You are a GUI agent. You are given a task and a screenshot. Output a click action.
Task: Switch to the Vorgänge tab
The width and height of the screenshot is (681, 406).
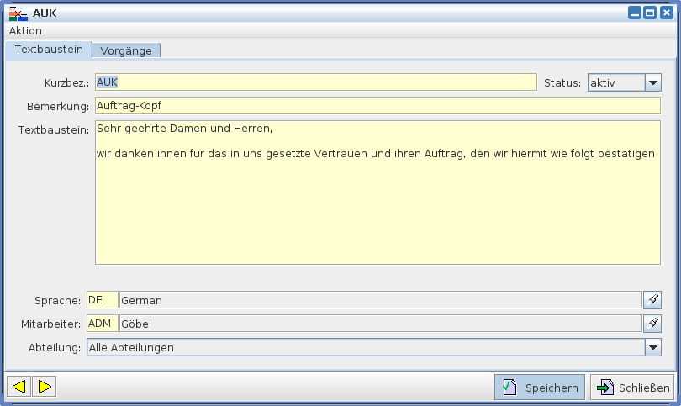coord(126,50)
